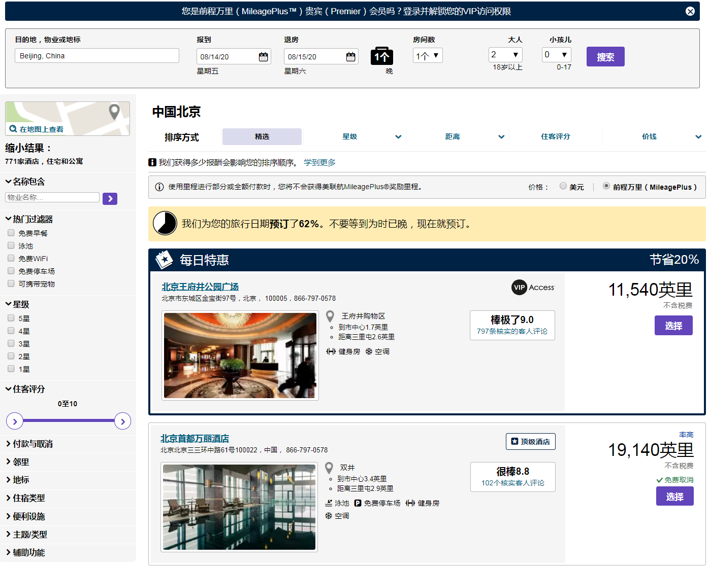Collapse the 名称包含 filter section

(x=25, y=182)
